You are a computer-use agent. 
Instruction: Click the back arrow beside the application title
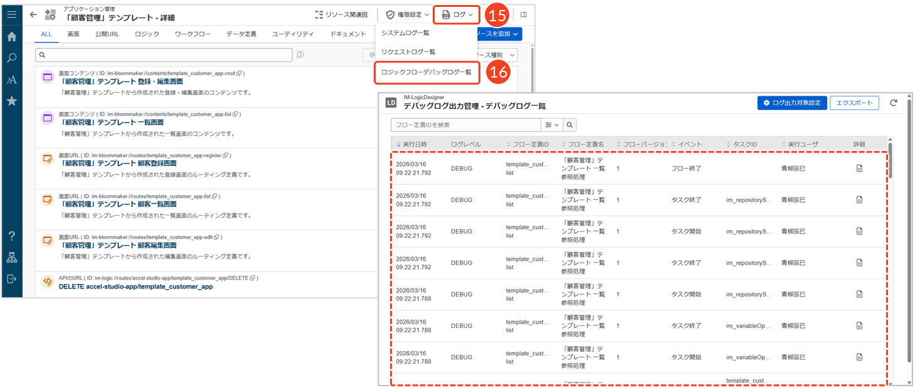(33, 14)
